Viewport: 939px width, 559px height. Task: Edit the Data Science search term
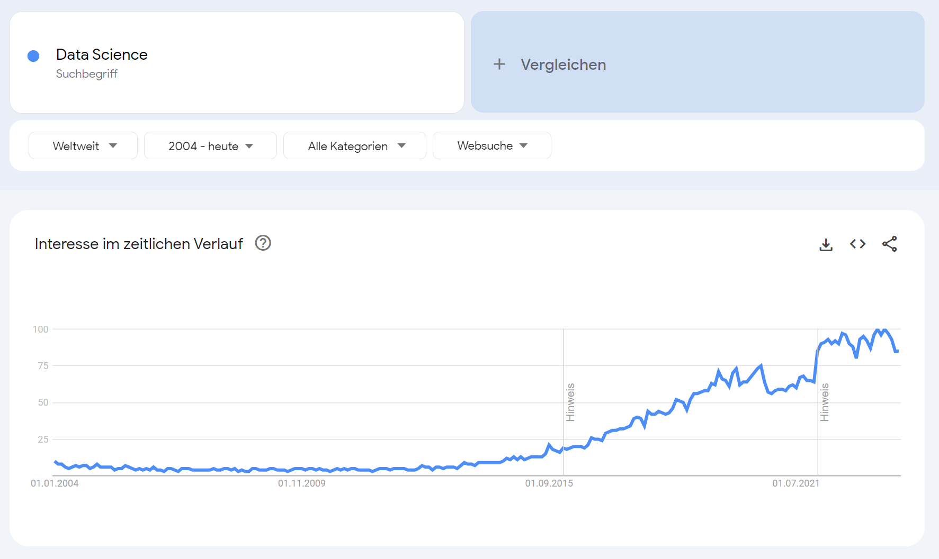pos(102,54)
